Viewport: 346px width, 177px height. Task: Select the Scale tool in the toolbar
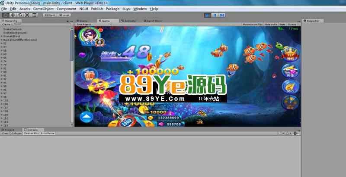[27, 15]
